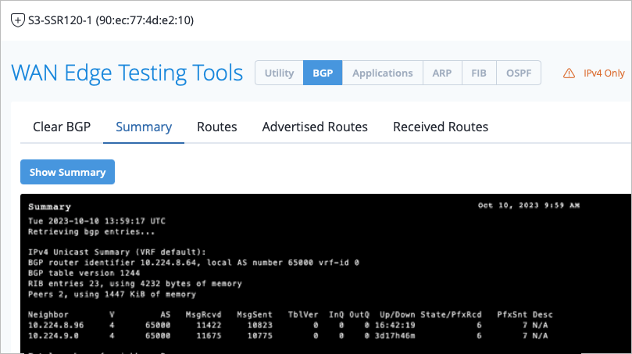Select the OSPF testing tool
632x354 pixels.
(x=519, y=73)
